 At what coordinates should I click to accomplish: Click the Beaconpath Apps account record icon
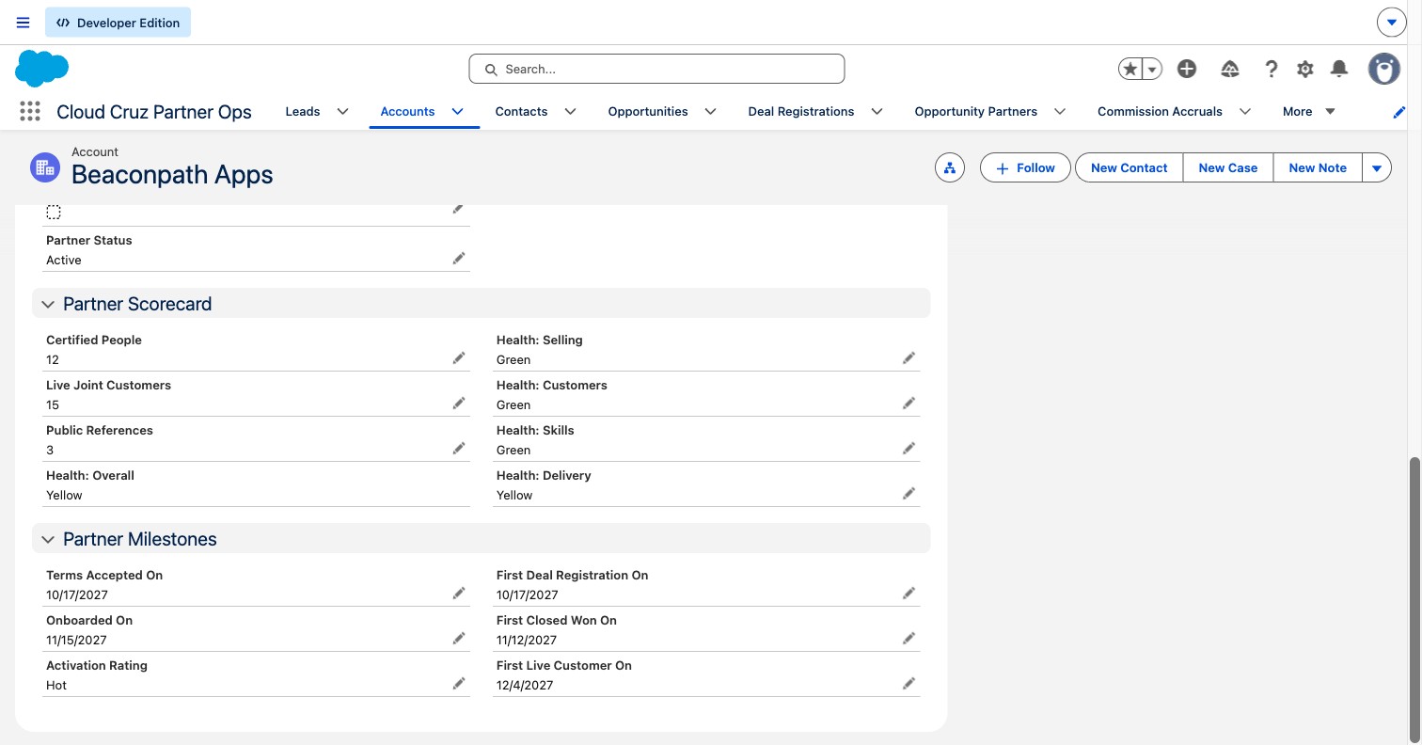(x=45, y=167)
